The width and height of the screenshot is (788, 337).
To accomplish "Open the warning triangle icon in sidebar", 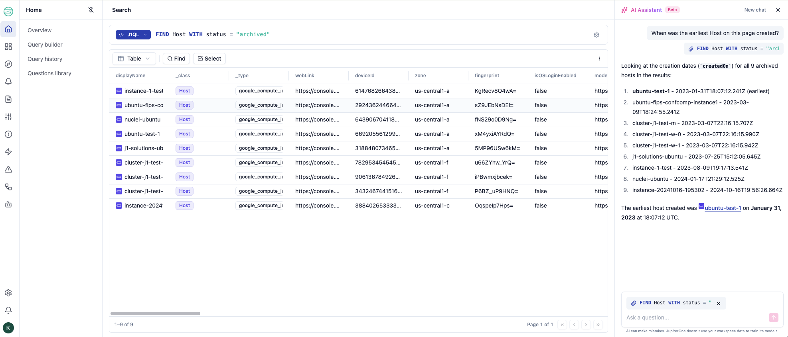I will point(8,169).
